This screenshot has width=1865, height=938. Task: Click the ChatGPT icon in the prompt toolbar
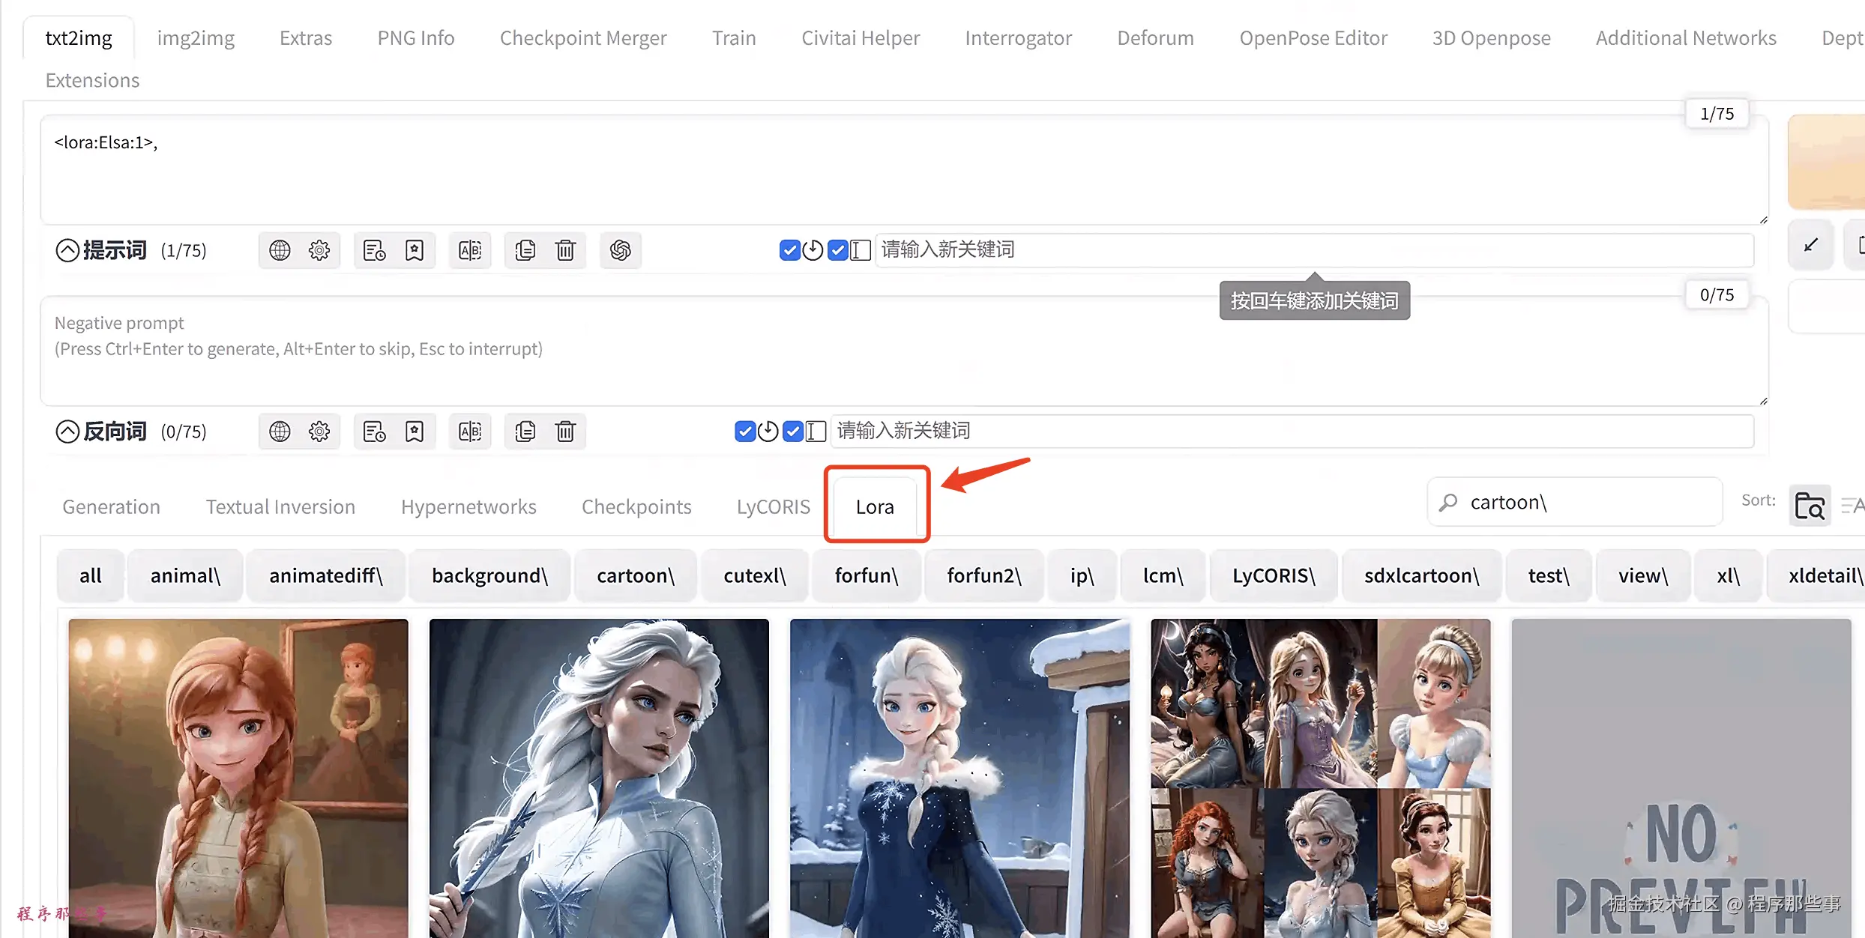[x=620, y=250]
